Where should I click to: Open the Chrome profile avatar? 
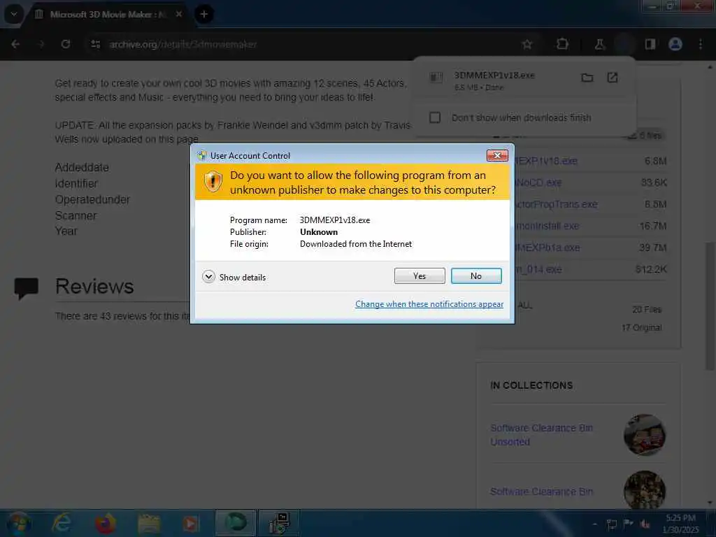(675, 44)
